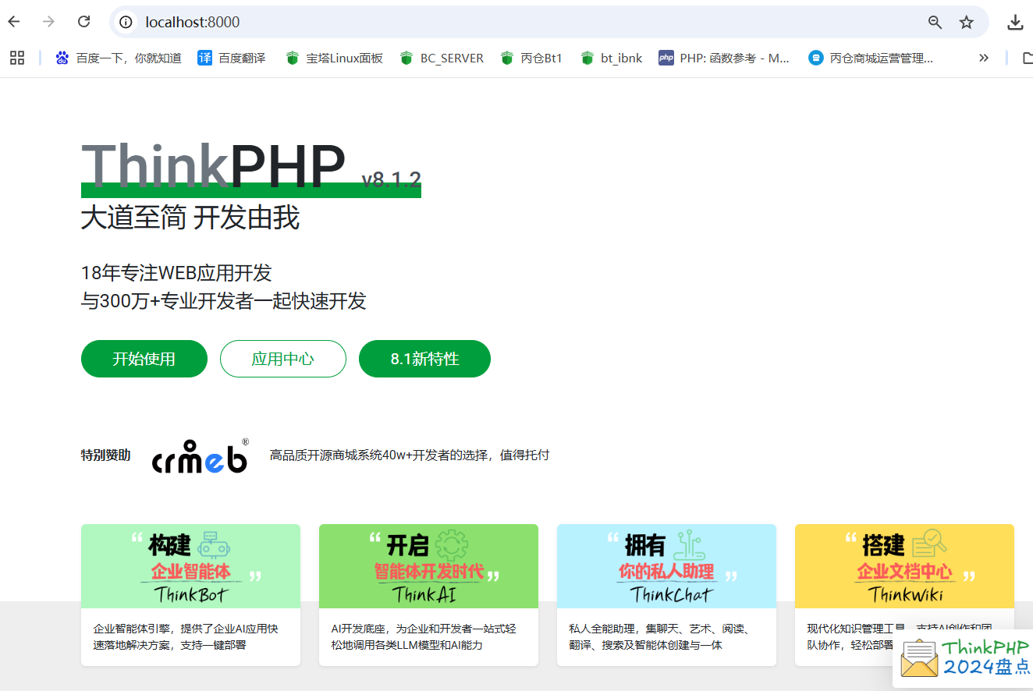Click ThinkBot description 企业智能体引擎
Viewport: 1033px width, 691px height.
186,636
